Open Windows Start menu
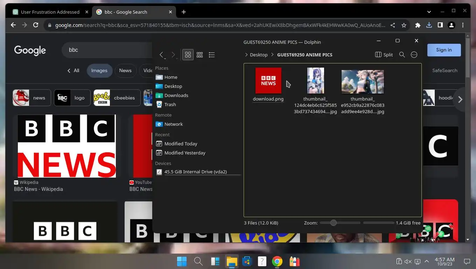This screenshot has height=269, width=476. [182, 261]
